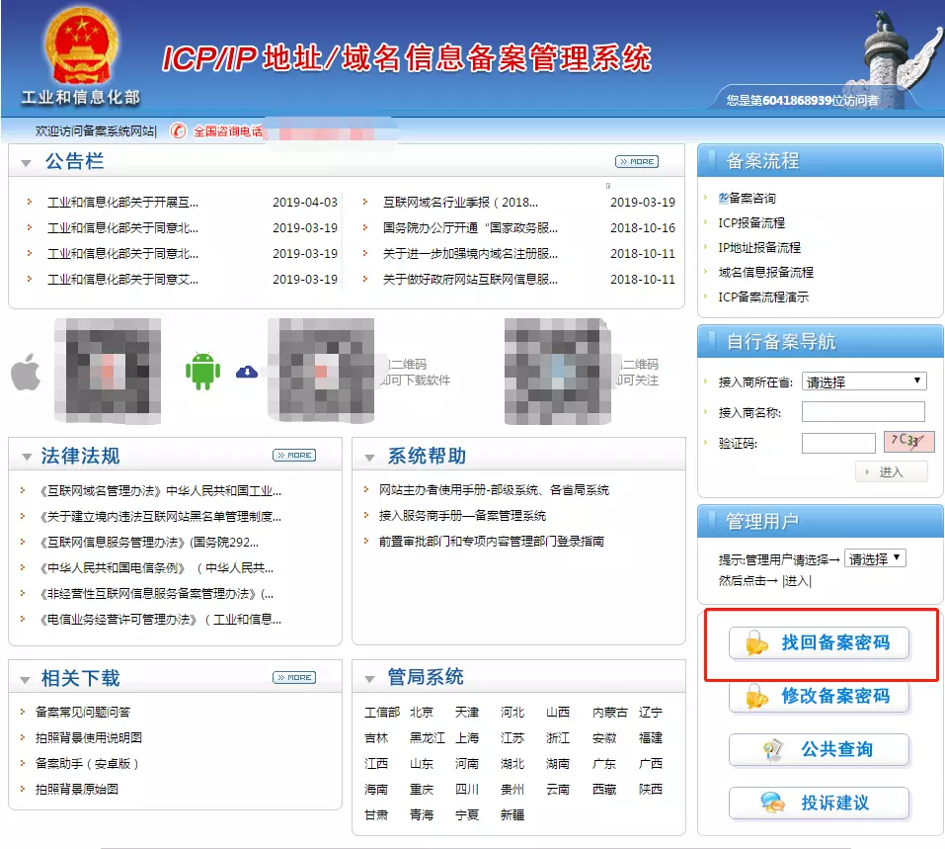Focus the 接入商名称 input field
The height and width of the screenshot is (849, 945).
(862, 412)
